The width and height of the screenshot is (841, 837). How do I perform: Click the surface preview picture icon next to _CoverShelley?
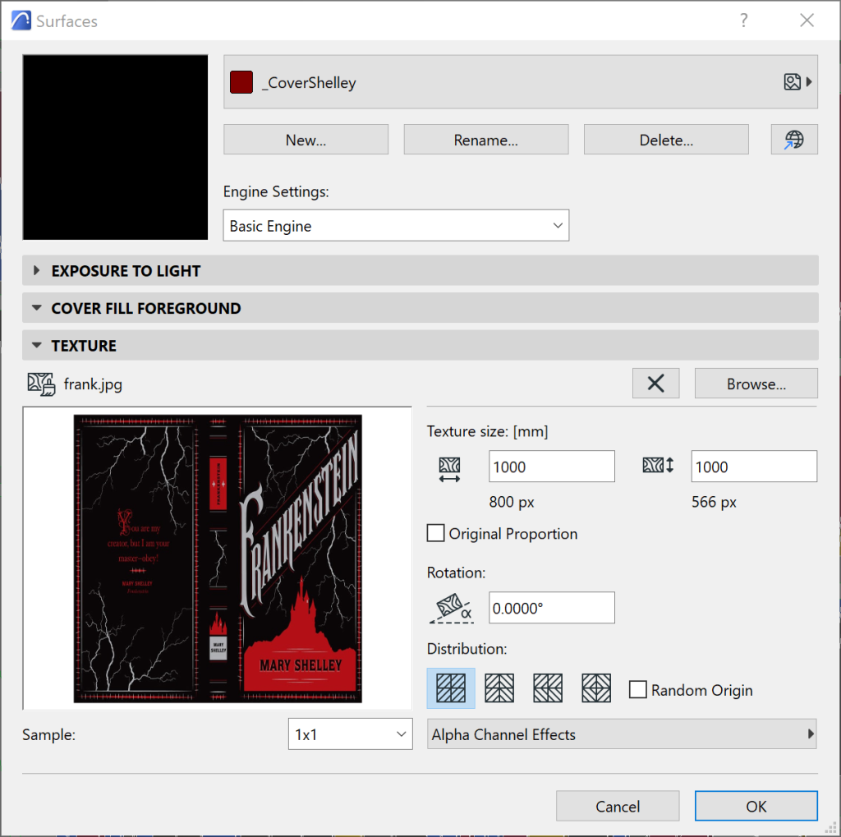point(793,81)
